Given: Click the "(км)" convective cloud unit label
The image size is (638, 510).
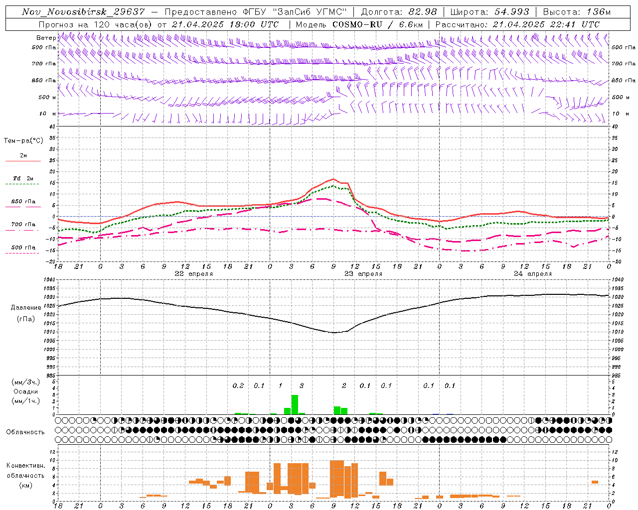Looking at the screenshot, I should tap(26, 485).
